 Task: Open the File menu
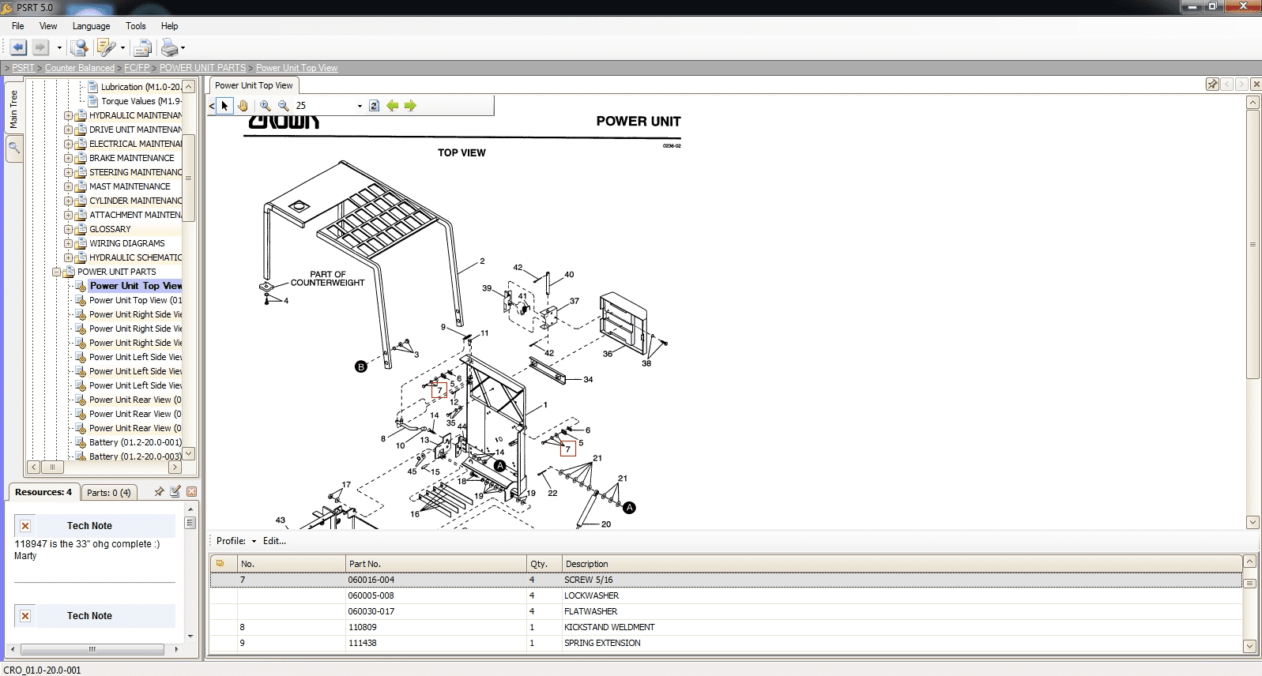pos(18,26)
